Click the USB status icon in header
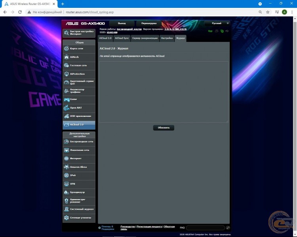The height and width of the screenshot is (237, 297). pyautogui.click(x=227, y=31)
